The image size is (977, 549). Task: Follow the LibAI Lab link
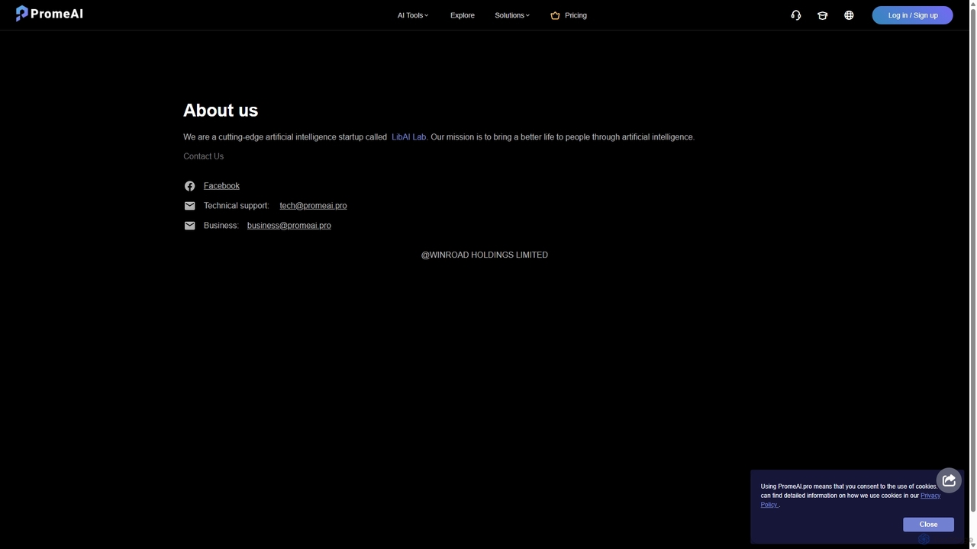[408, 137]
